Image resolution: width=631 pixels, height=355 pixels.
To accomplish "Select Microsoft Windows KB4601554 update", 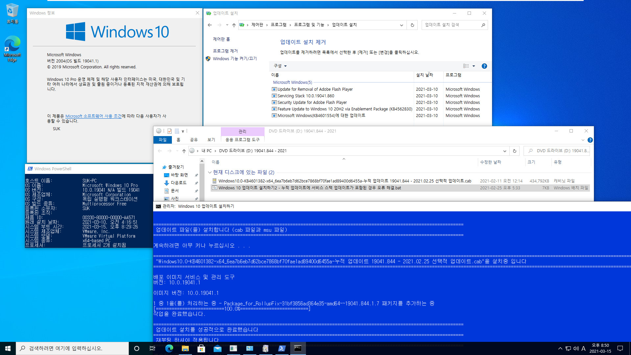I will click(x=321, y=116).
